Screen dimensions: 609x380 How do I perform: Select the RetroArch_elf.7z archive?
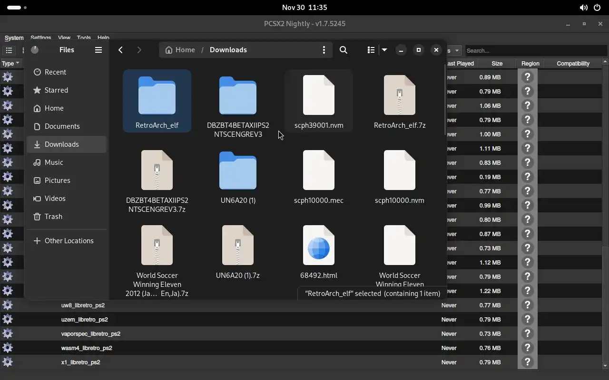400,102
